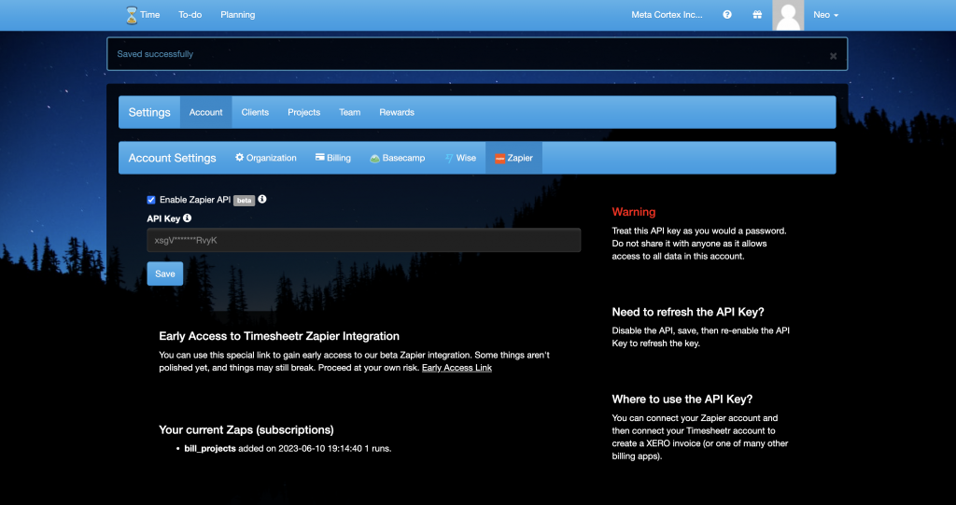This screenshot has width=956, height=505.
Task: Select the Account settings tab
Action: (x=206, y=112)
